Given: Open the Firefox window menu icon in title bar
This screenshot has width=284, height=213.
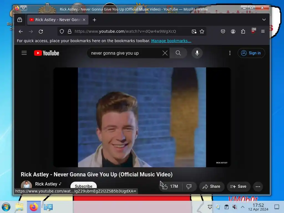Looking at the screenshot, I should [17, 8].
